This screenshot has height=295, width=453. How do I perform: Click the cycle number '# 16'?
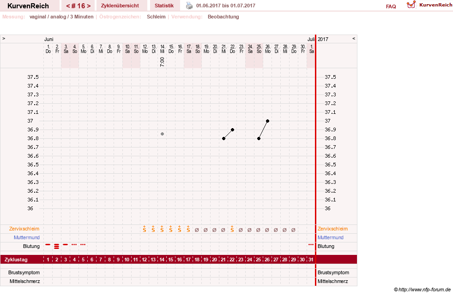click(79, 6)
